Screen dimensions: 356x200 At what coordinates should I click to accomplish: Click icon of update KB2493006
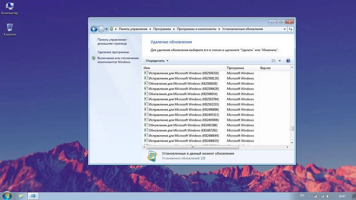(x=146, y=120)
